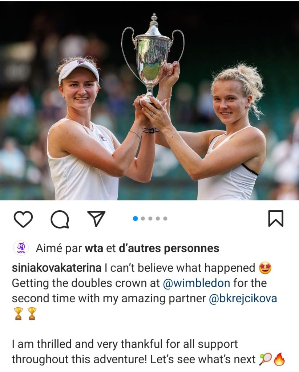Image resolution: width=299 pixels, height=372 pixels.
Task: Tap the tennis racket emoji
Action: pos(265,360)
